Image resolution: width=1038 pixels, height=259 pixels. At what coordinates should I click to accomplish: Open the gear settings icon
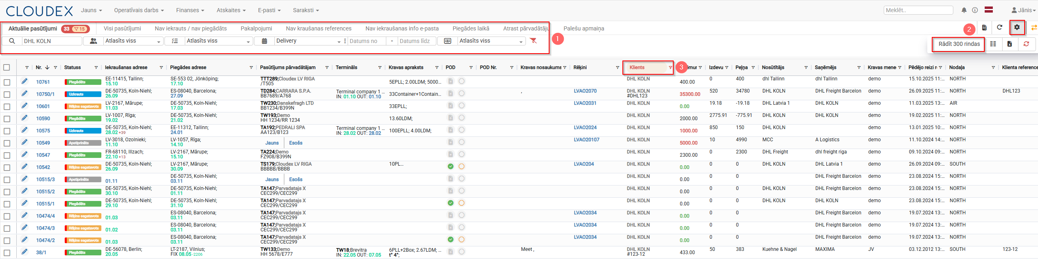[x=1017, y=28]
